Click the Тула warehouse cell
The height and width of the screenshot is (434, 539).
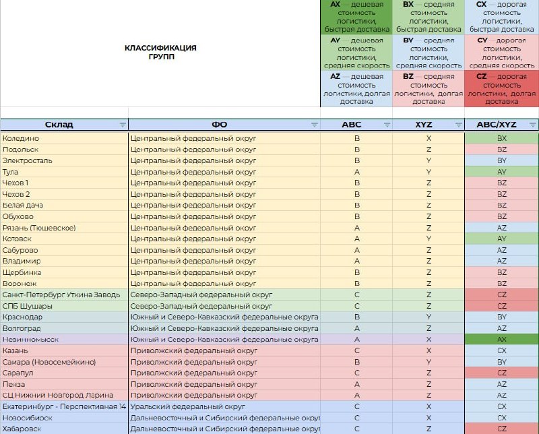64,172
